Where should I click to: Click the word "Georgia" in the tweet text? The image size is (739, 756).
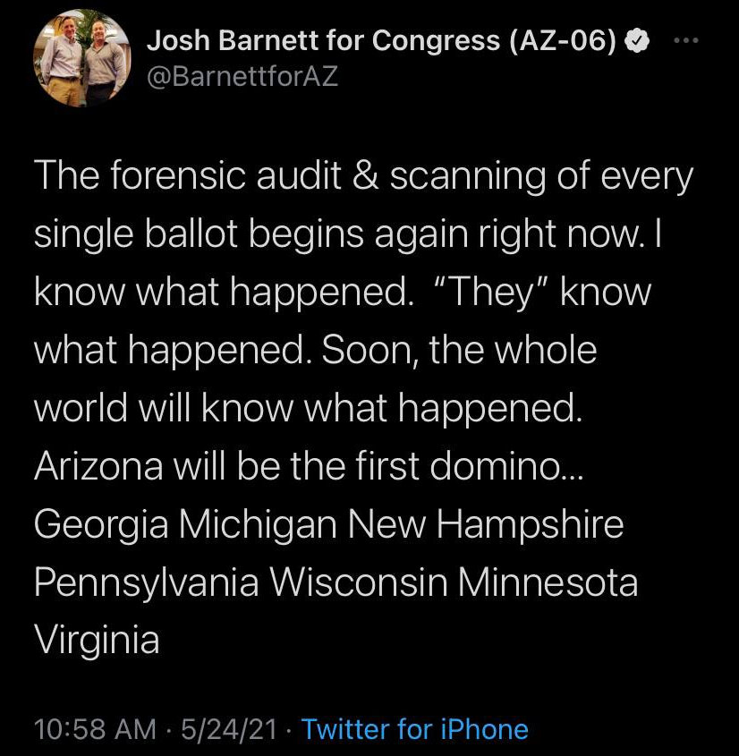(100, 525)
